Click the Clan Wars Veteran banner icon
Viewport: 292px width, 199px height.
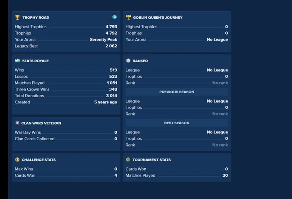(x=17, y=123)
